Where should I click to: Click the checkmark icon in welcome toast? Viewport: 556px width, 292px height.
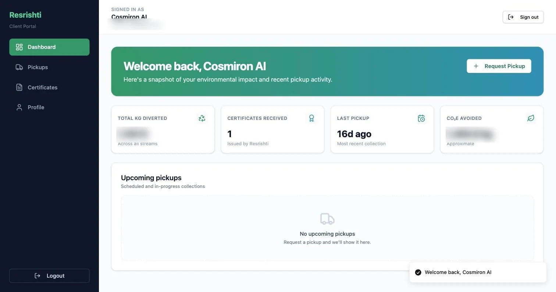click(418, 273)
